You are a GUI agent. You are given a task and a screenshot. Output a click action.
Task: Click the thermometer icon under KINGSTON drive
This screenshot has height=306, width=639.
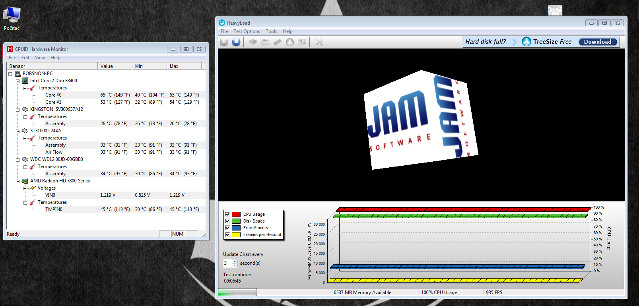33,116
